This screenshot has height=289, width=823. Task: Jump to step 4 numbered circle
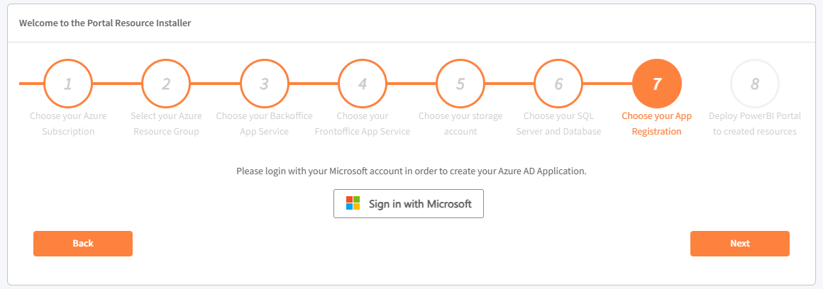(x=363, y=84)
